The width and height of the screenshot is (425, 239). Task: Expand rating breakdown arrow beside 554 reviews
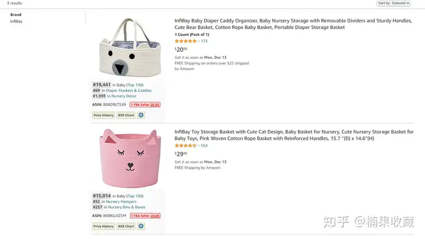coord(199,145)
